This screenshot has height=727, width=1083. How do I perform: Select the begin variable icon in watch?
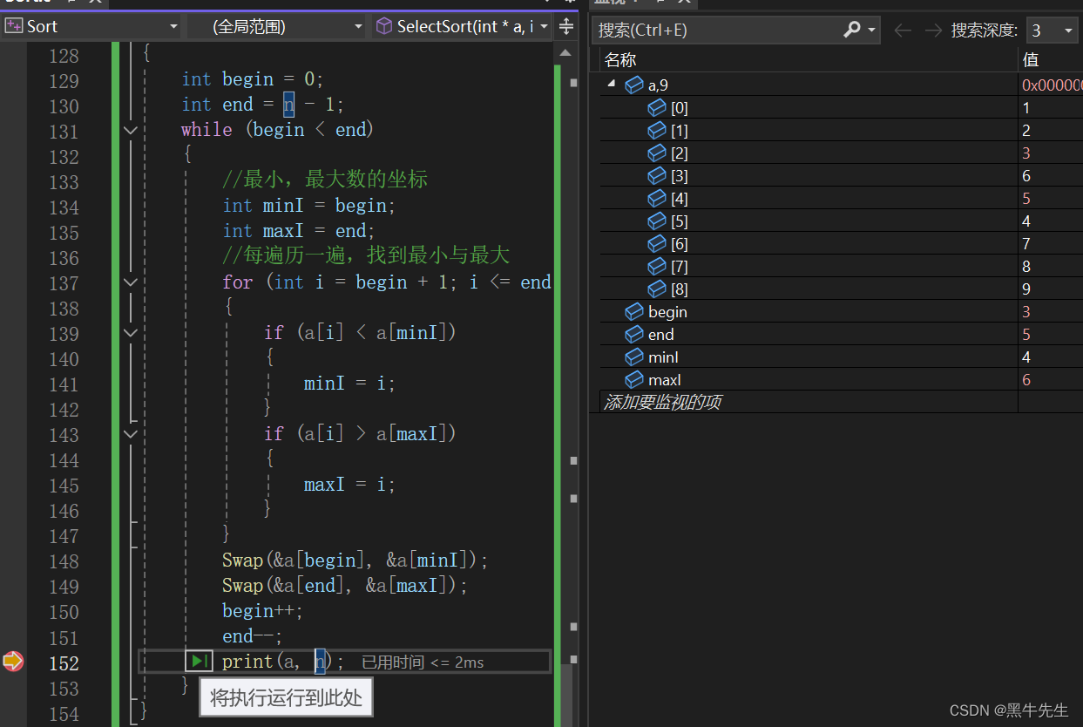click(x=634, y=312)
